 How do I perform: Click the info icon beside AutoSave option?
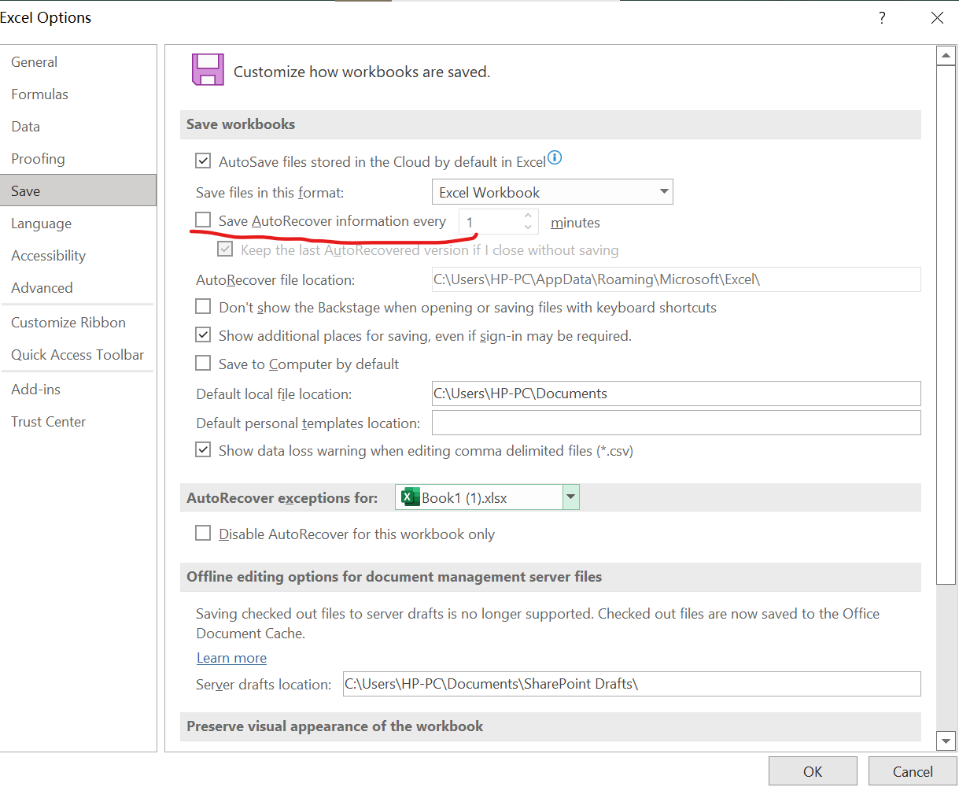555,157
